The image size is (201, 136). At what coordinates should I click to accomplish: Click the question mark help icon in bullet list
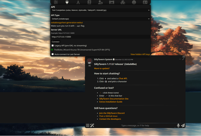pyautogui.click(x=100, y=93)
